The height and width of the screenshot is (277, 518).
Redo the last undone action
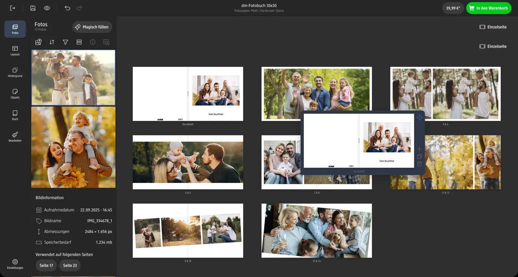point(79,8)
